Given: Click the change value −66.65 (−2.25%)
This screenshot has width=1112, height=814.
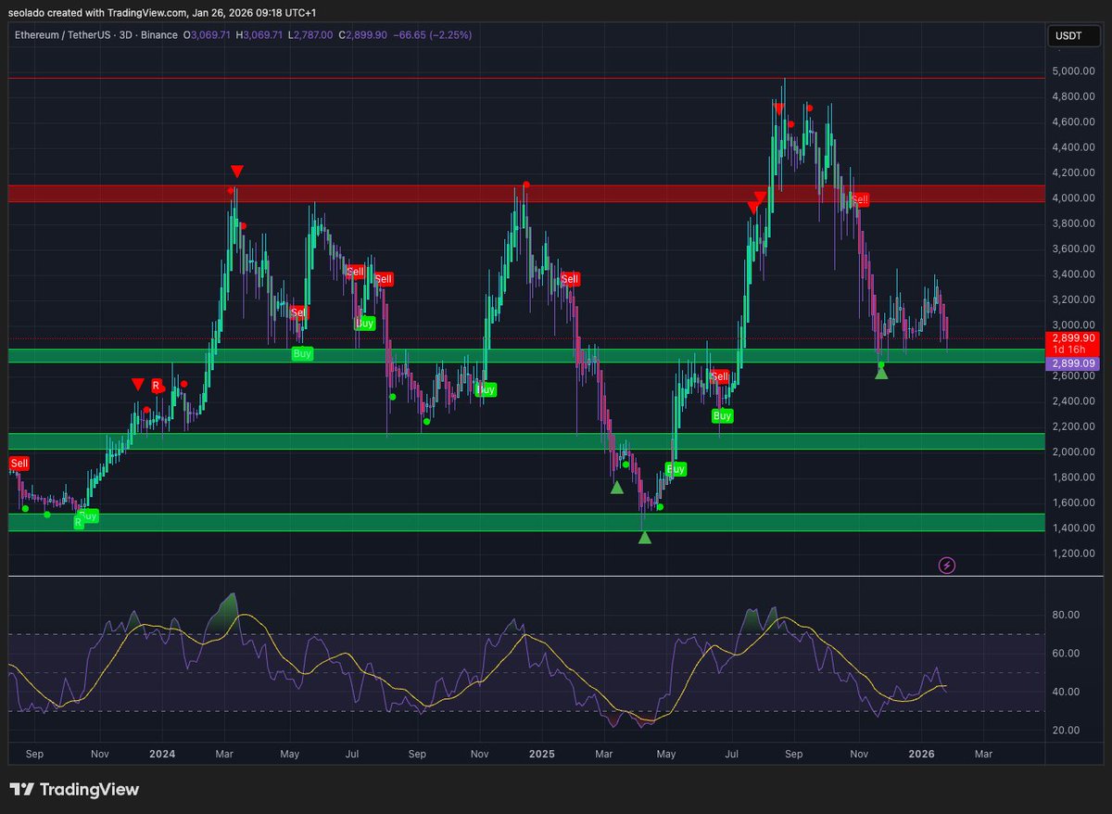Looking at the screenshot, I should click(x=434, y=34).
